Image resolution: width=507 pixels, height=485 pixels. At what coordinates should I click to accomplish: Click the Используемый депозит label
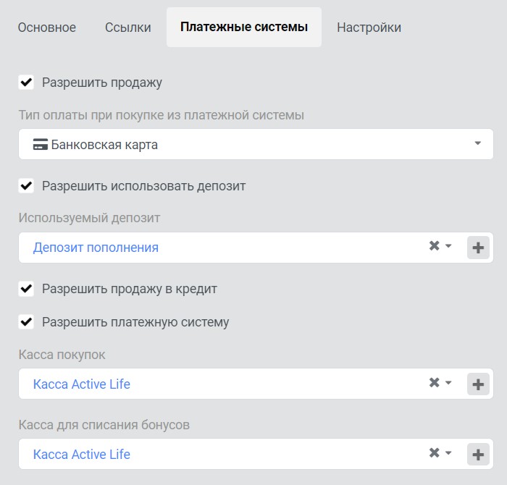coord(89,218)
